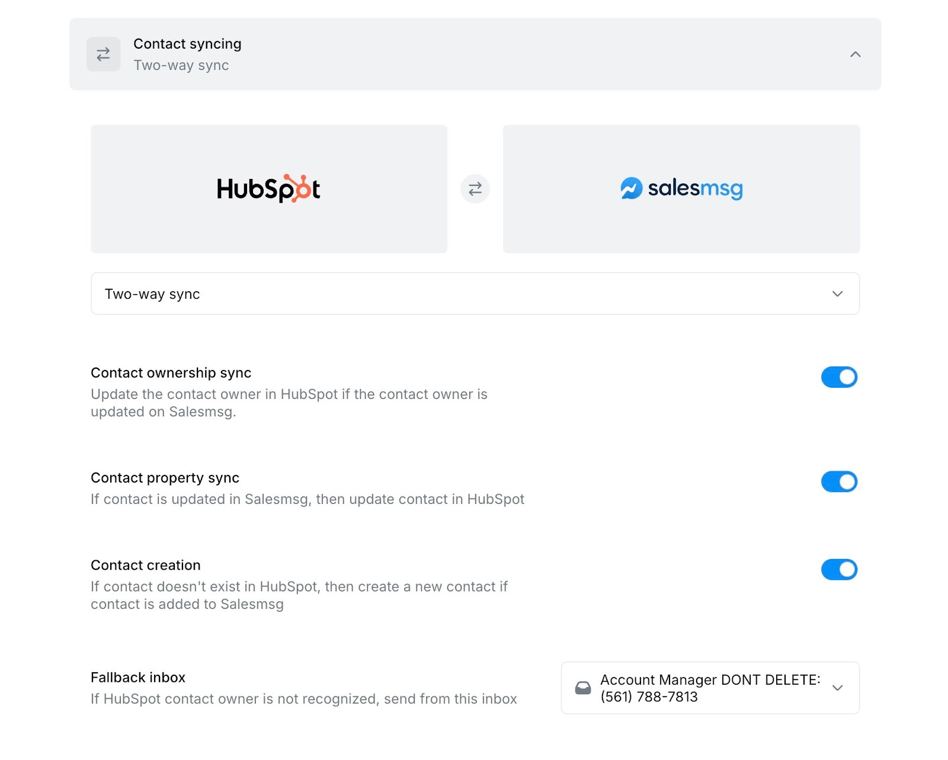Viewport: 948px width, 760px height.
Task: Click the "If contact is updated in Salesmsg" description
Action: [x=308, y=499]
